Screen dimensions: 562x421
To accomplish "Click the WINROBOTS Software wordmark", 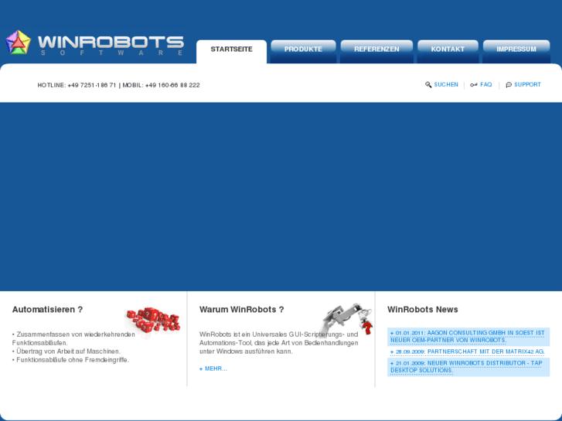I will coord(111,45).
